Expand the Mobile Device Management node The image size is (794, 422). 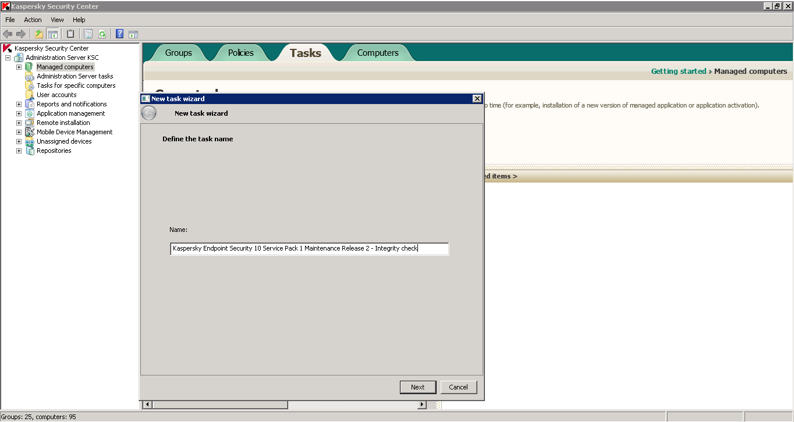[19, 132]
